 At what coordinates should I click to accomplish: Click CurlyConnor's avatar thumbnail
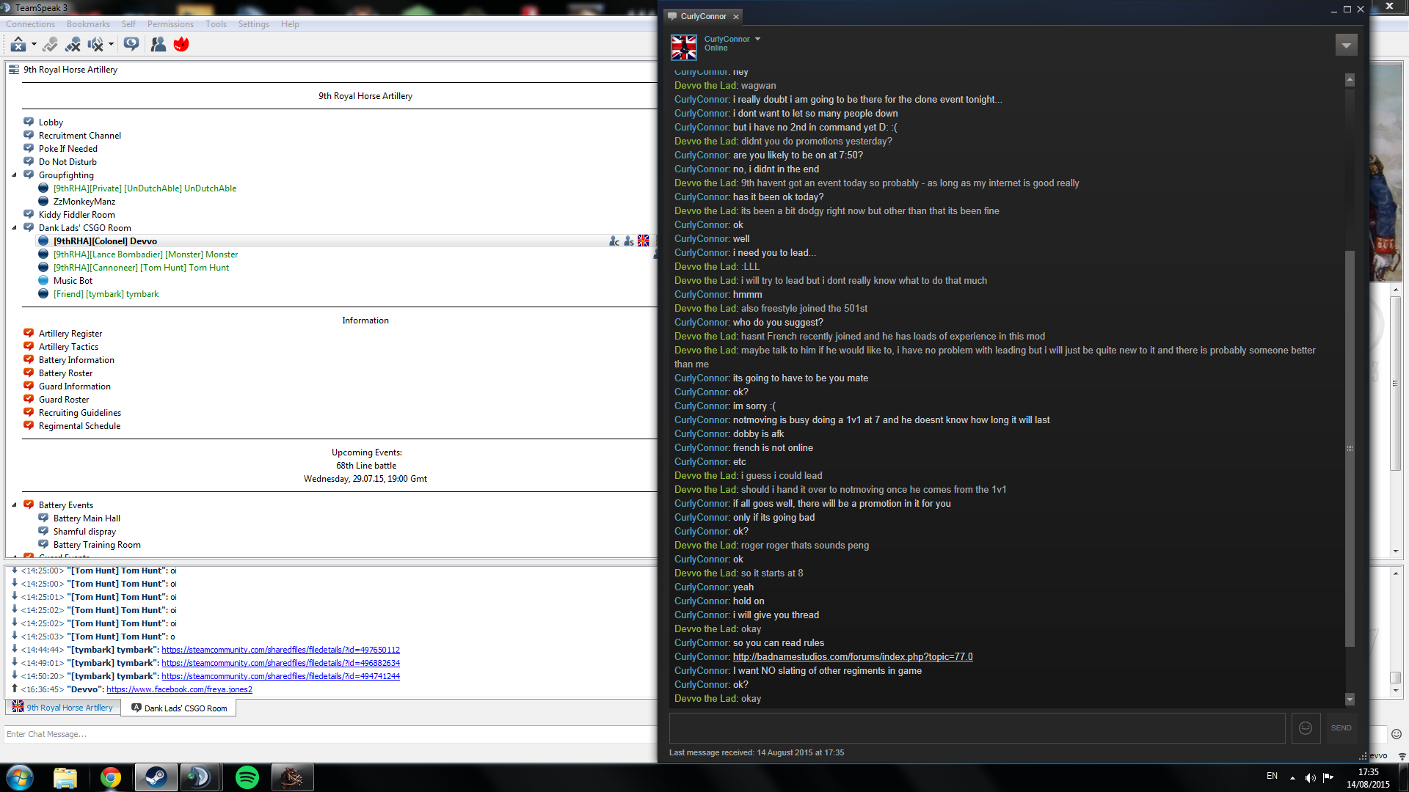[684, 47]
